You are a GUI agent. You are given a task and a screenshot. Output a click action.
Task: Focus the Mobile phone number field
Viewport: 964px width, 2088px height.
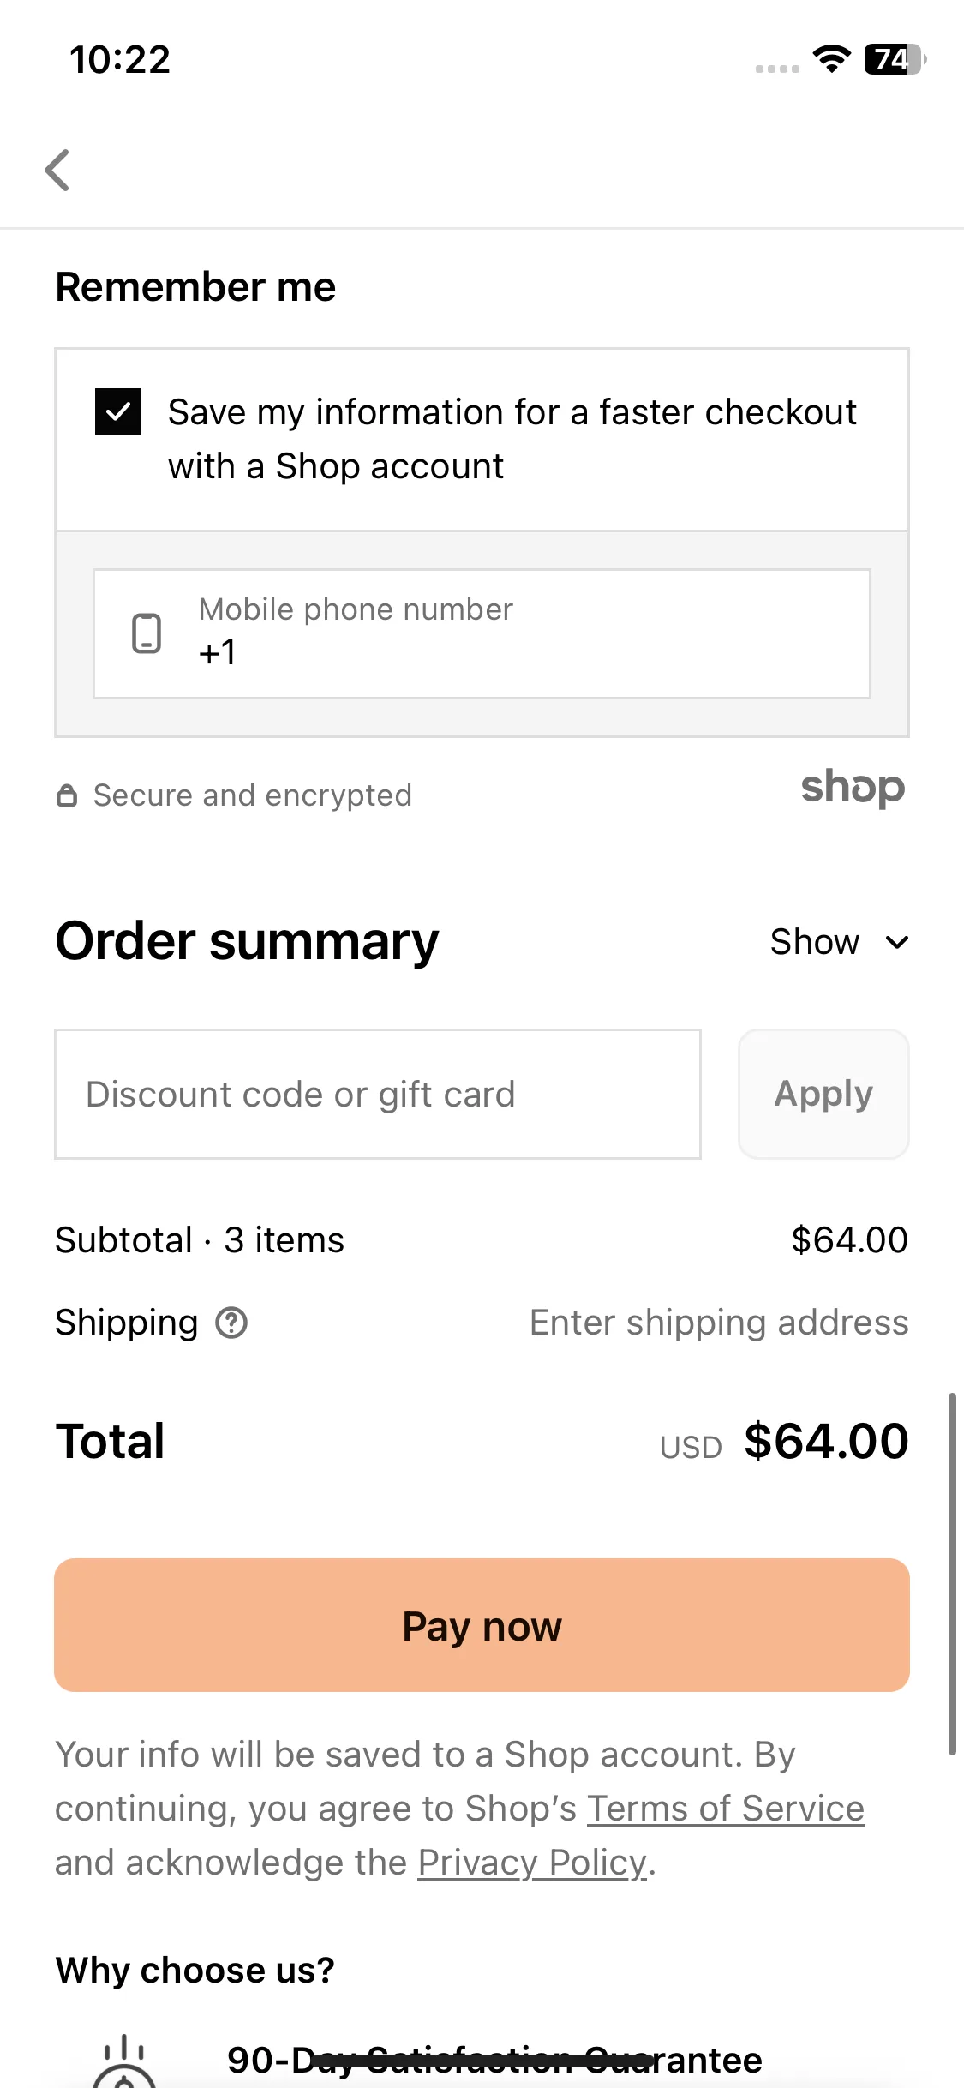(x=482, y=633)
